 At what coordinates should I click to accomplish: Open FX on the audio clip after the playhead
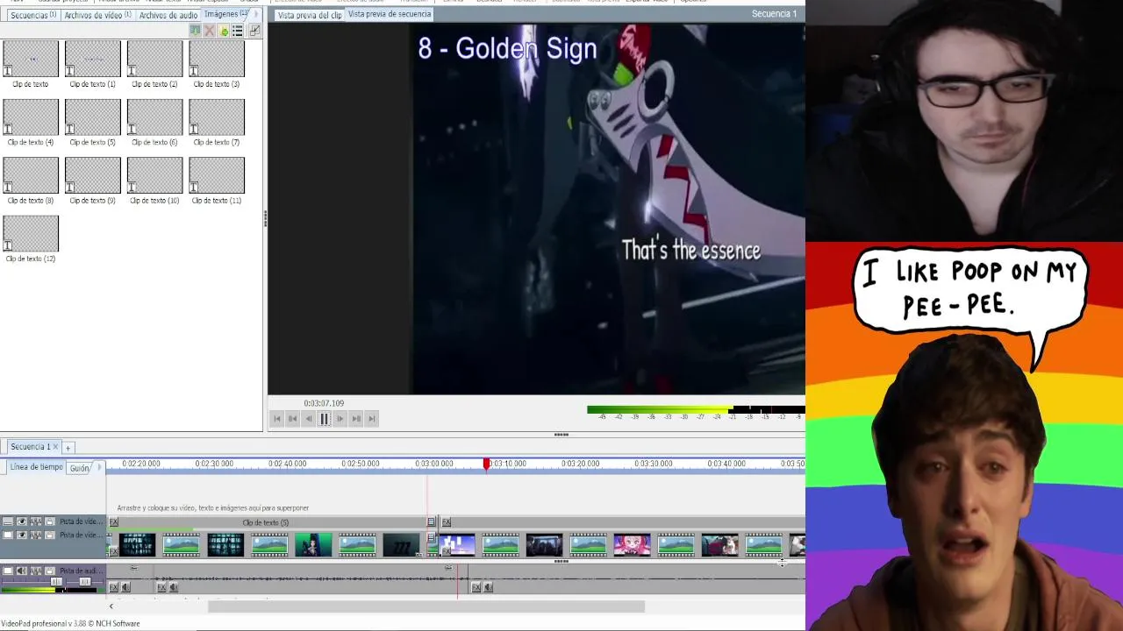coord(476,587)
